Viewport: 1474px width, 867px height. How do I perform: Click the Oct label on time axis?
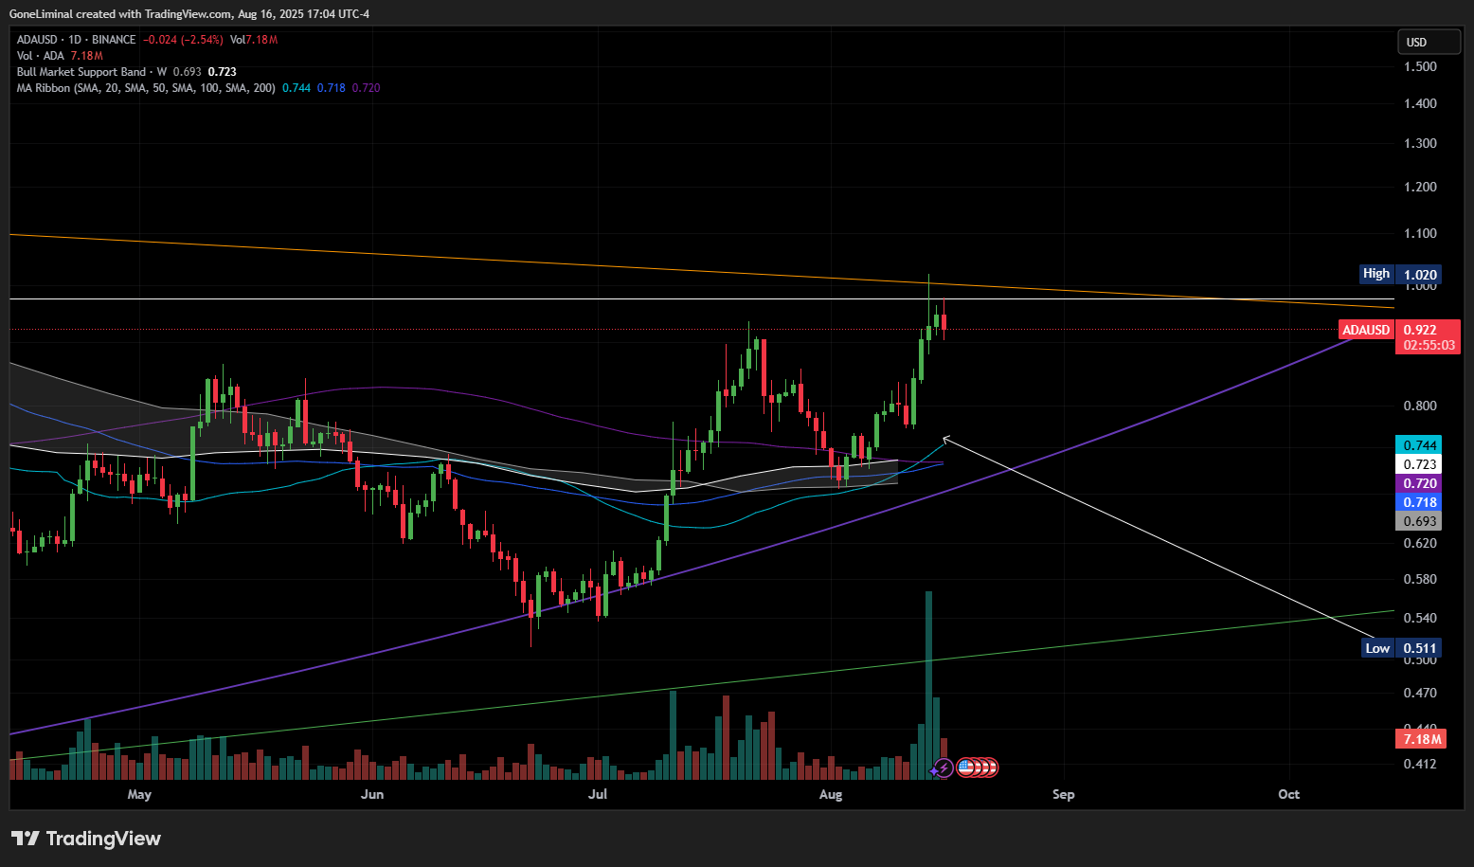coord(1289,794)
